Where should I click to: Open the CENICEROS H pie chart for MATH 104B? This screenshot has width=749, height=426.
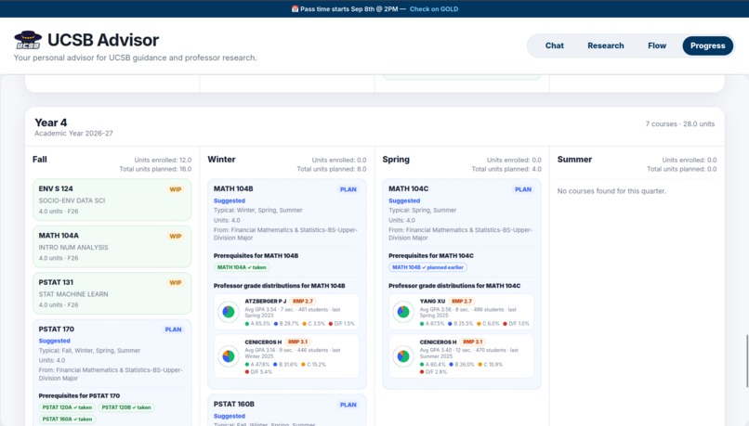click(229, 355)
